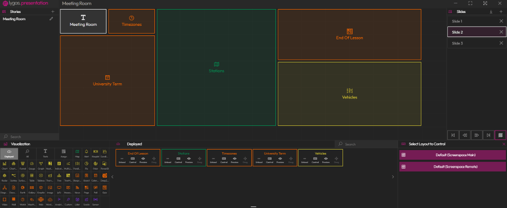This screenshot has height=208, width=507.
Task: Add a new slide
Action: point(501,12)
